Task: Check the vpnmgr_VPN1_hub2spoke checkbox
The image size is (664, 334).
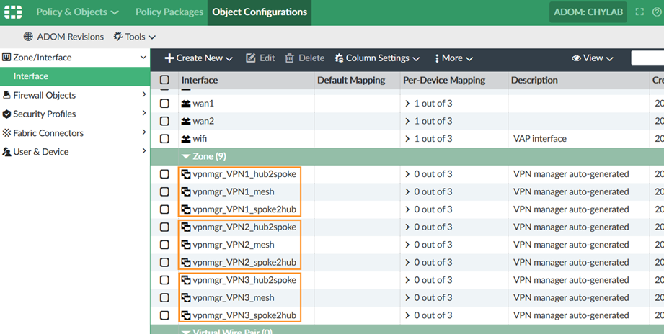Action: (x=164, y=173)
